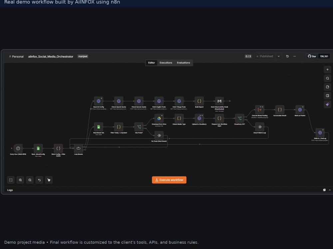
Task: Open the Has Posts? IF node
Action: pos(139,127)
